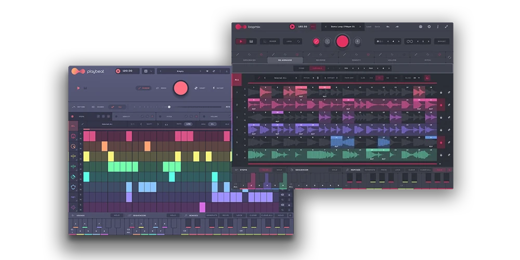Click the keyboard icon beside Playbeat play arrow
This screenshot has height=260, width=520.
85,88
